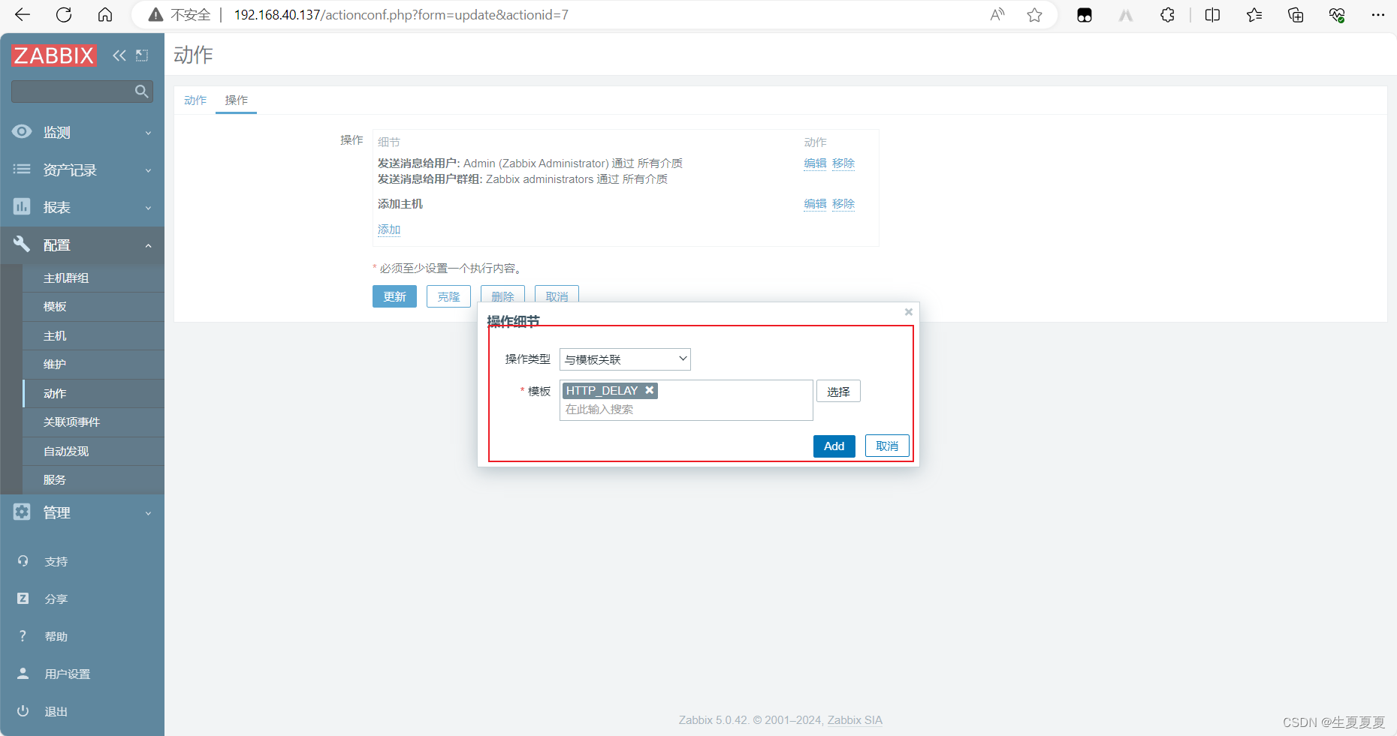Image resolution: width=1397 pixels, height=736 pixels.
Task: Click the not secure warning icon
Action: pyautogui.click(x=155, y=15)
